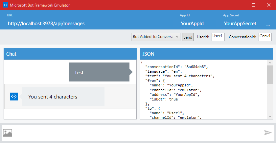Open the Bot Added To Conversation dropdown
This screenshot has height=143, width=276.
[x=156, y=37]
